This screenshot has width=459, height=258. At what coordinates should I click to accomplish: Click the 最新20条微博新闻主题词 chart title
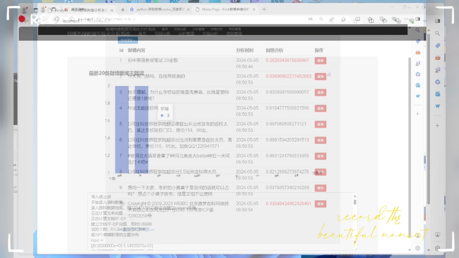(x=117, y=73)
